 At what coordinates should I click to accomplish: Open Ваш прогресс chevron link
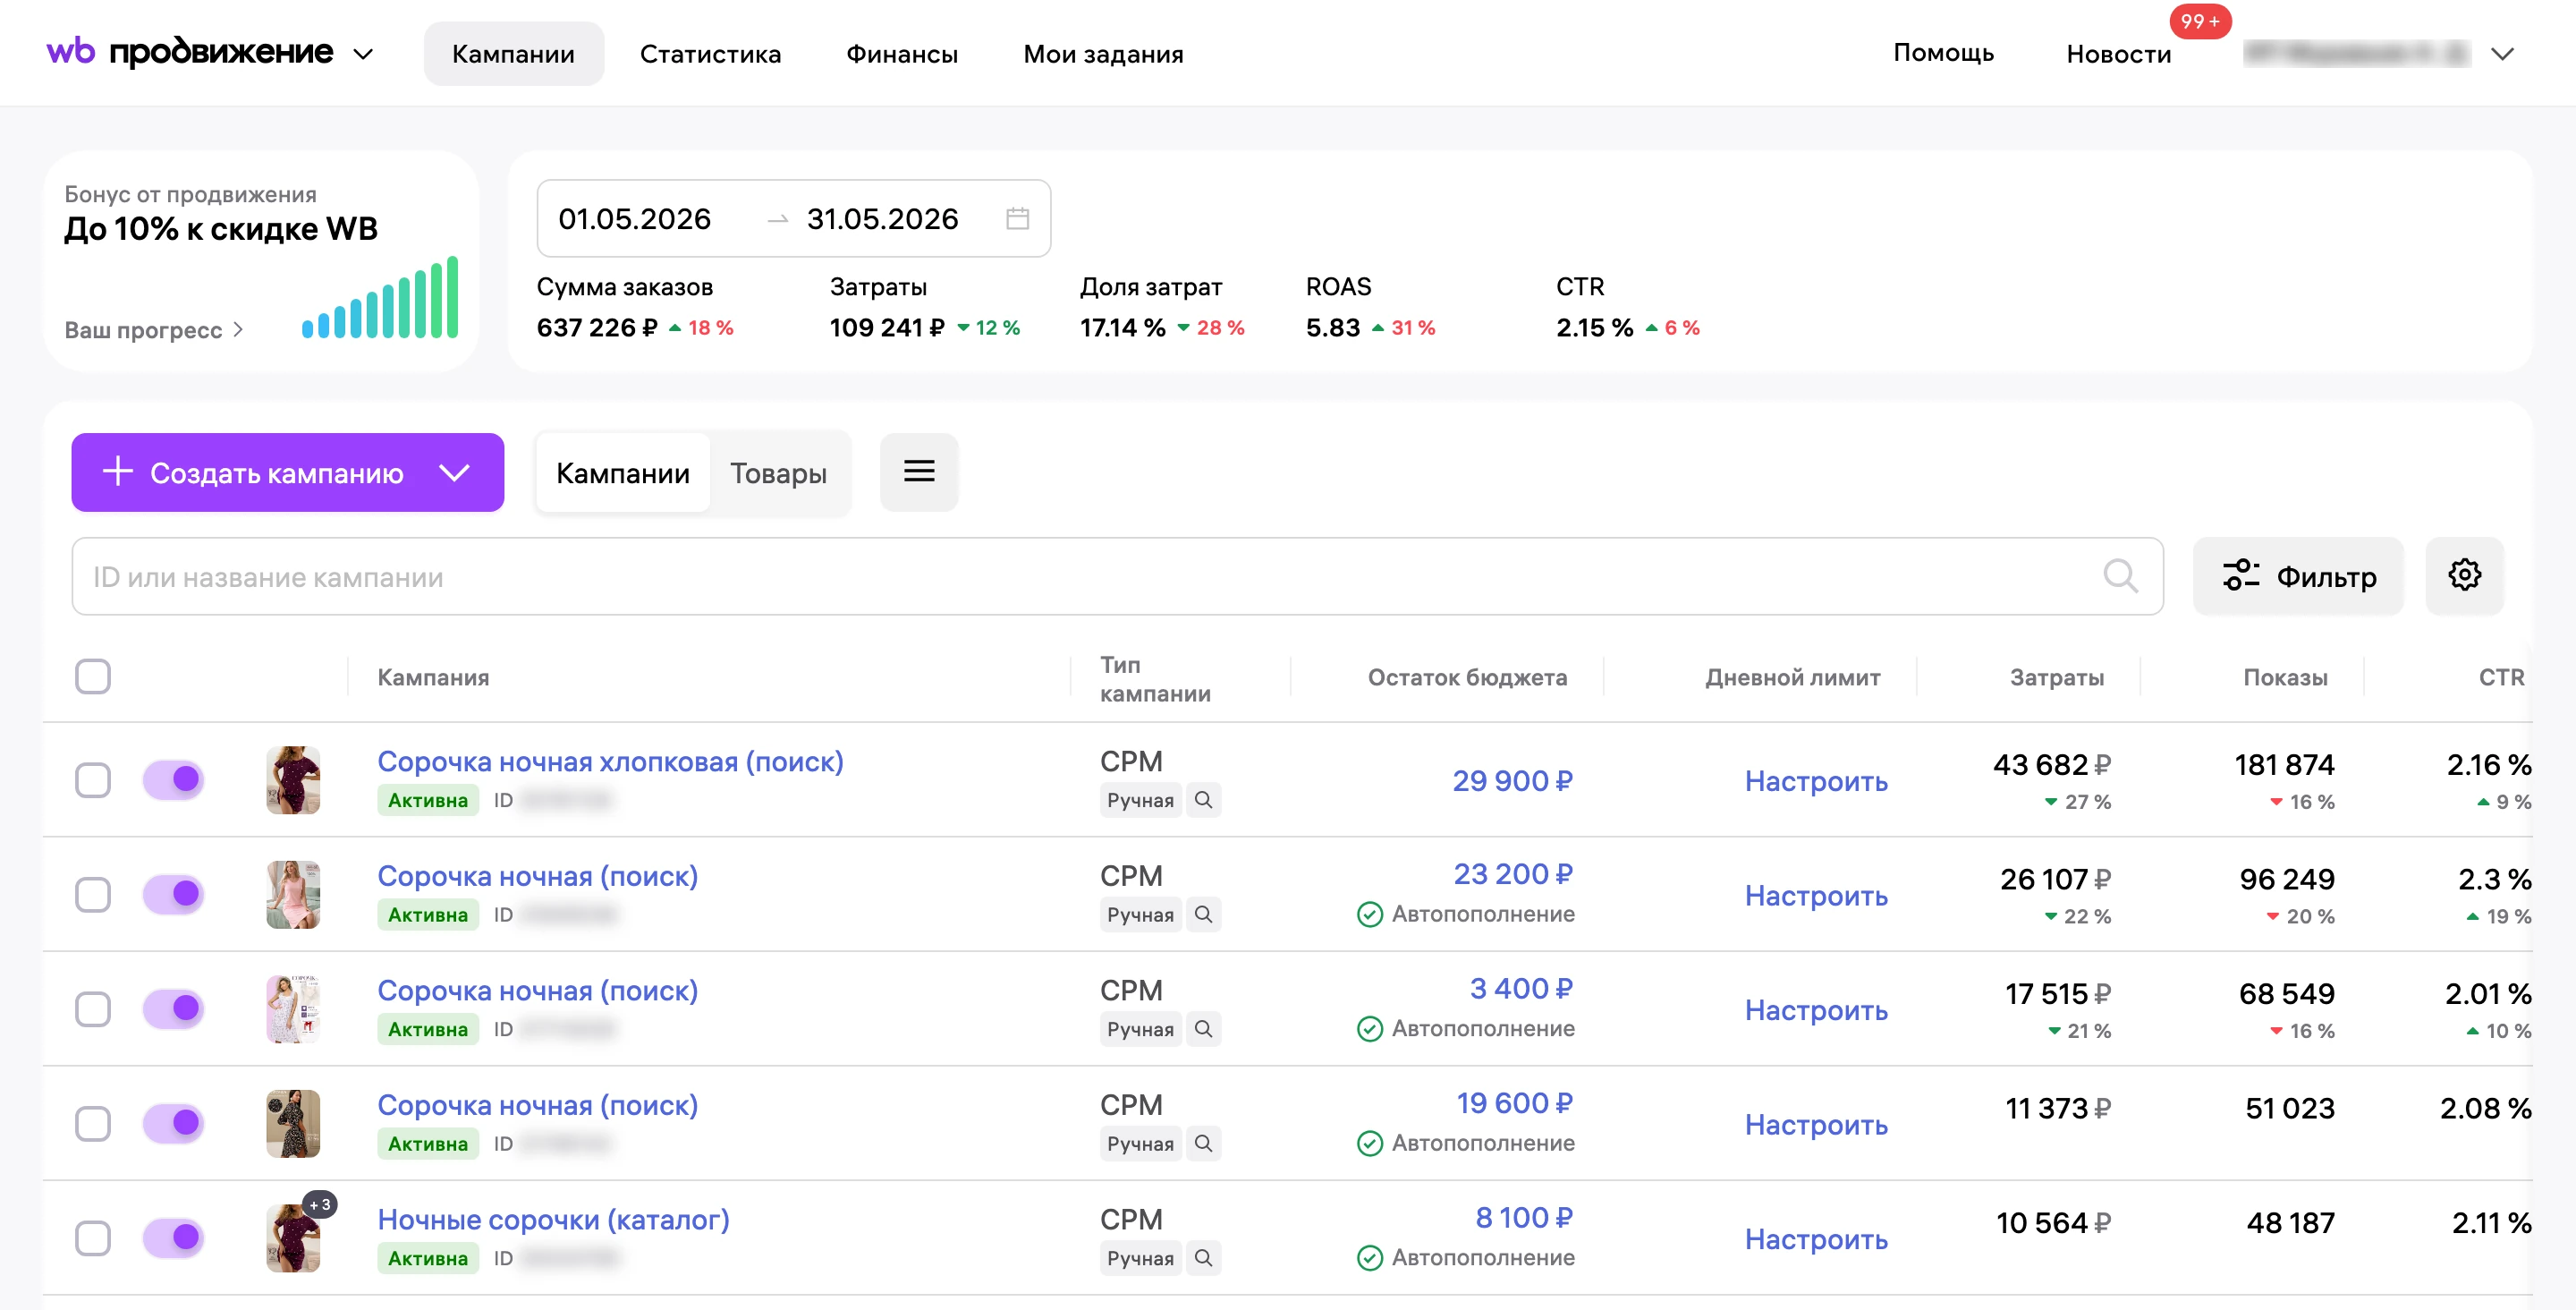point(154,329)
